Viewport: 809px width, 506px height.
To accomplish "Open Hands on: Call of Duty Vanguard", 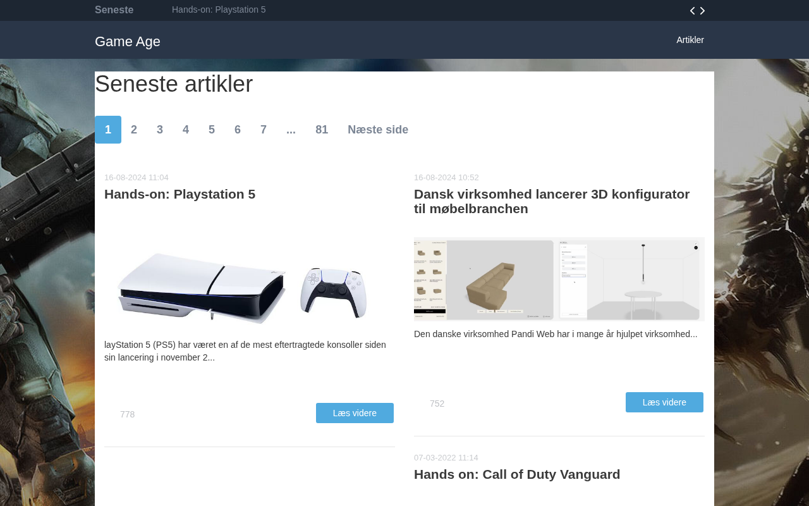I will click(517, 474).
